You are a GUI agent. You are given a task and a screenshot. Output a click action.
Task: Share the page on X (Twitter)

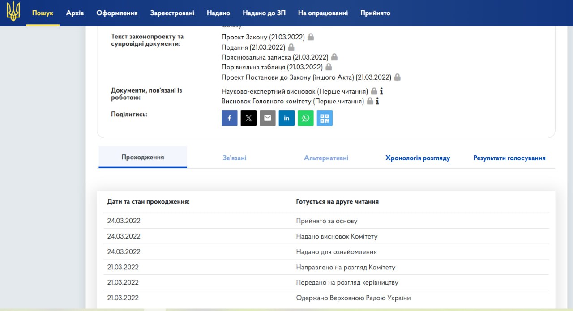248,118
